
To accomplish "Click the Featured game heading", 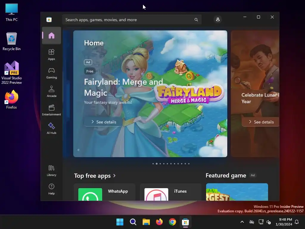I will coord(226,175).
